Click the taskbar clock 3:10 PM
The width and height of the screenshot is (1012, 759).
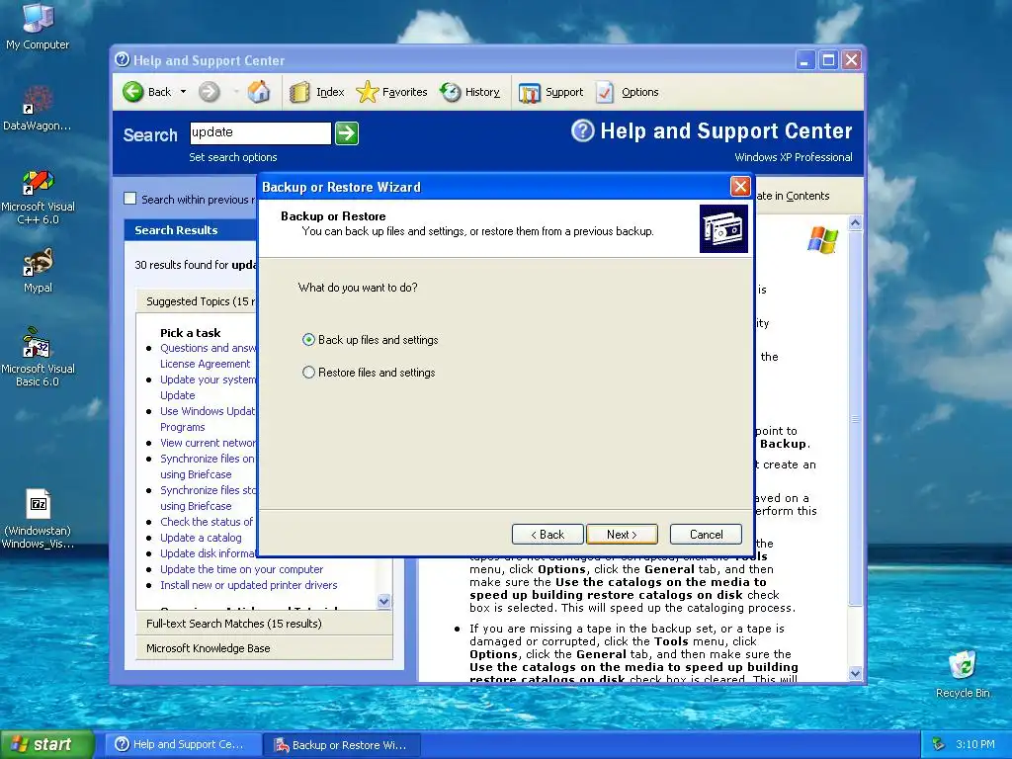975,744
